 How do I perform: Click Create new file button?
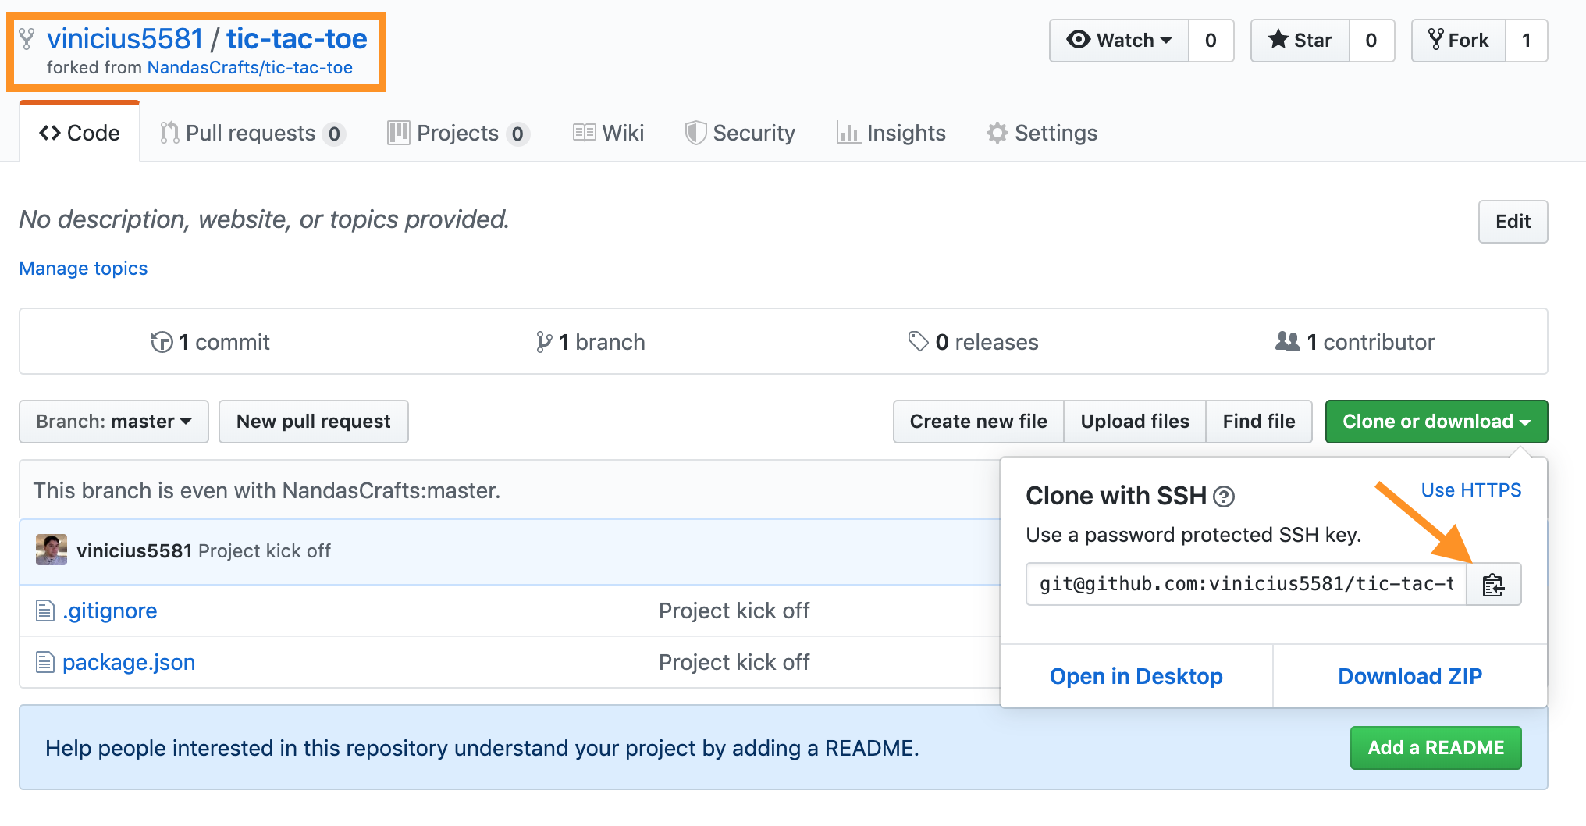click(979, 422)
